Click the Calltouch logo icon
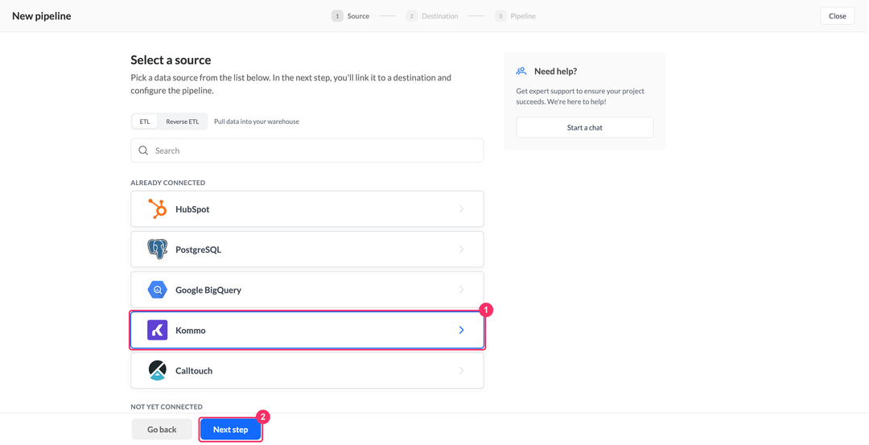Viewport: 869px width, 445px height. (x=158, y=371)
